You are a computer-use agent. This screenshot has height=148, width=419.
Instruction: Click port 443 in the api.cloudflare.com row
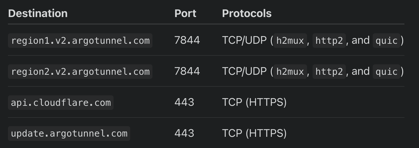coord(184,102)
